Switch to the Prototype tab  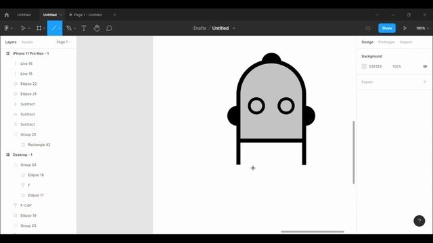386,42
